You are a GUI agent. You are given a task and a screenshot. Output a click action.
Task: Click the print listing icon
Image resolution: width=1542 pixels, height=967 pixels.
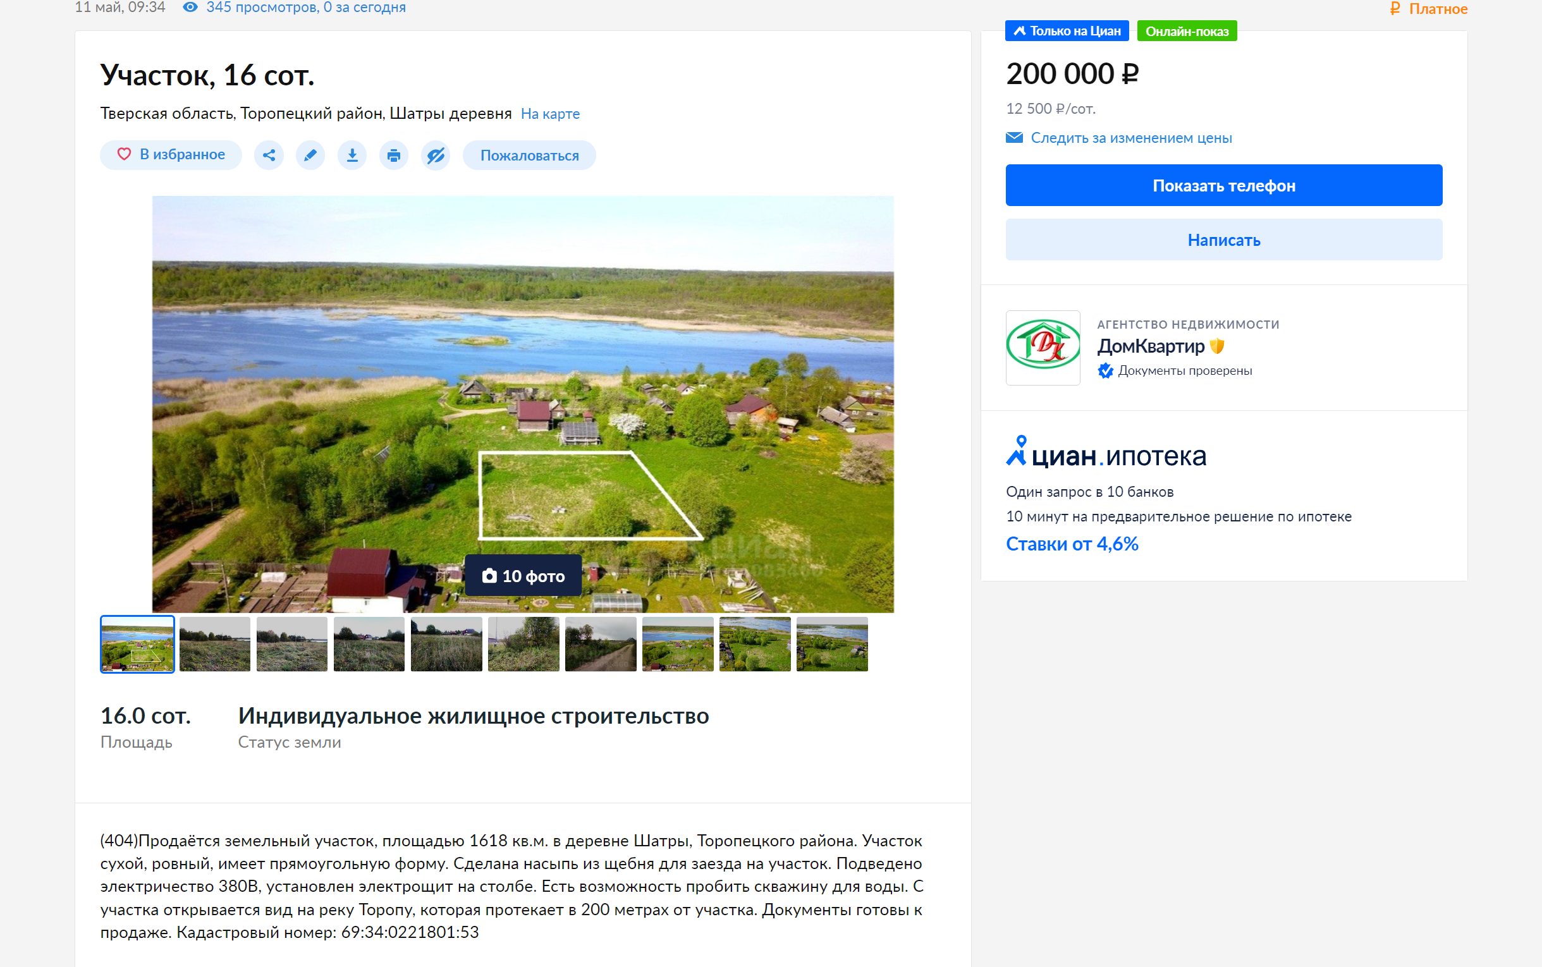point(394,155)
